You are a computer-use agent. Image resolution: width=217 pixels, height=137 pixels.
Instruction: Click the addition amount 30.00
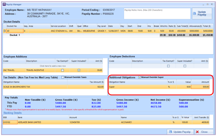95,70
